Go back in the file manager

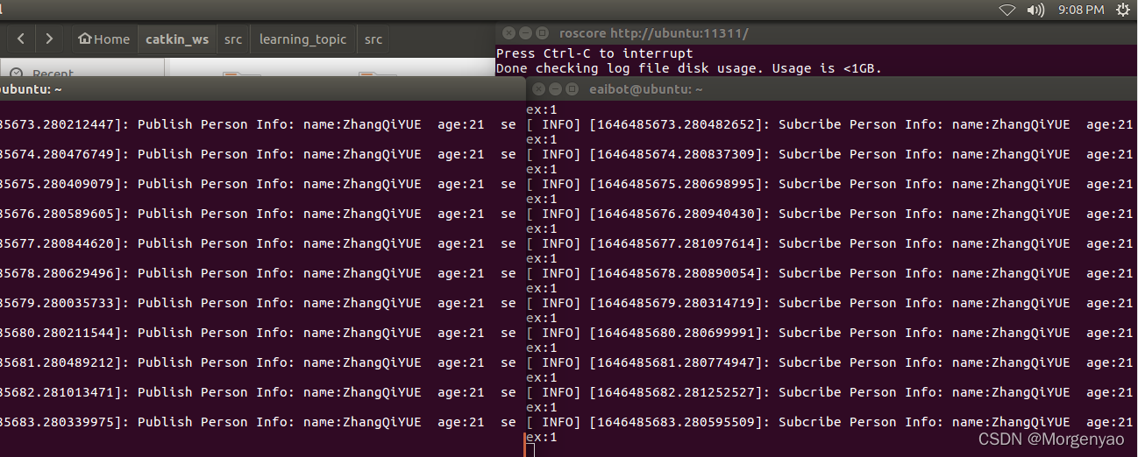21,39
